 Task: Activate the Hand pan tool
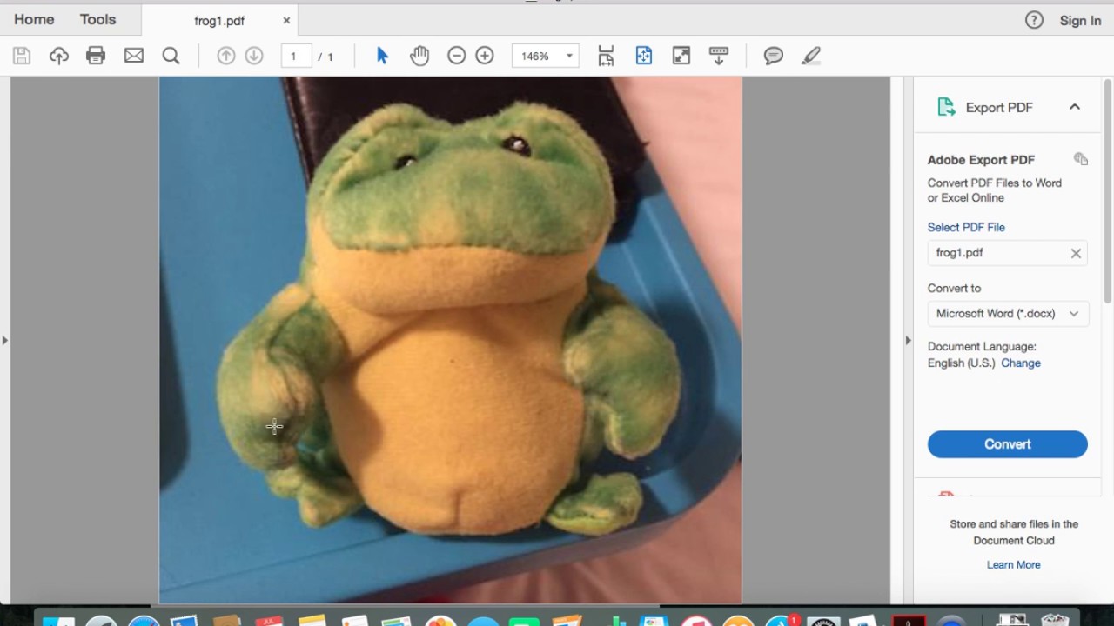coord(419,56)
